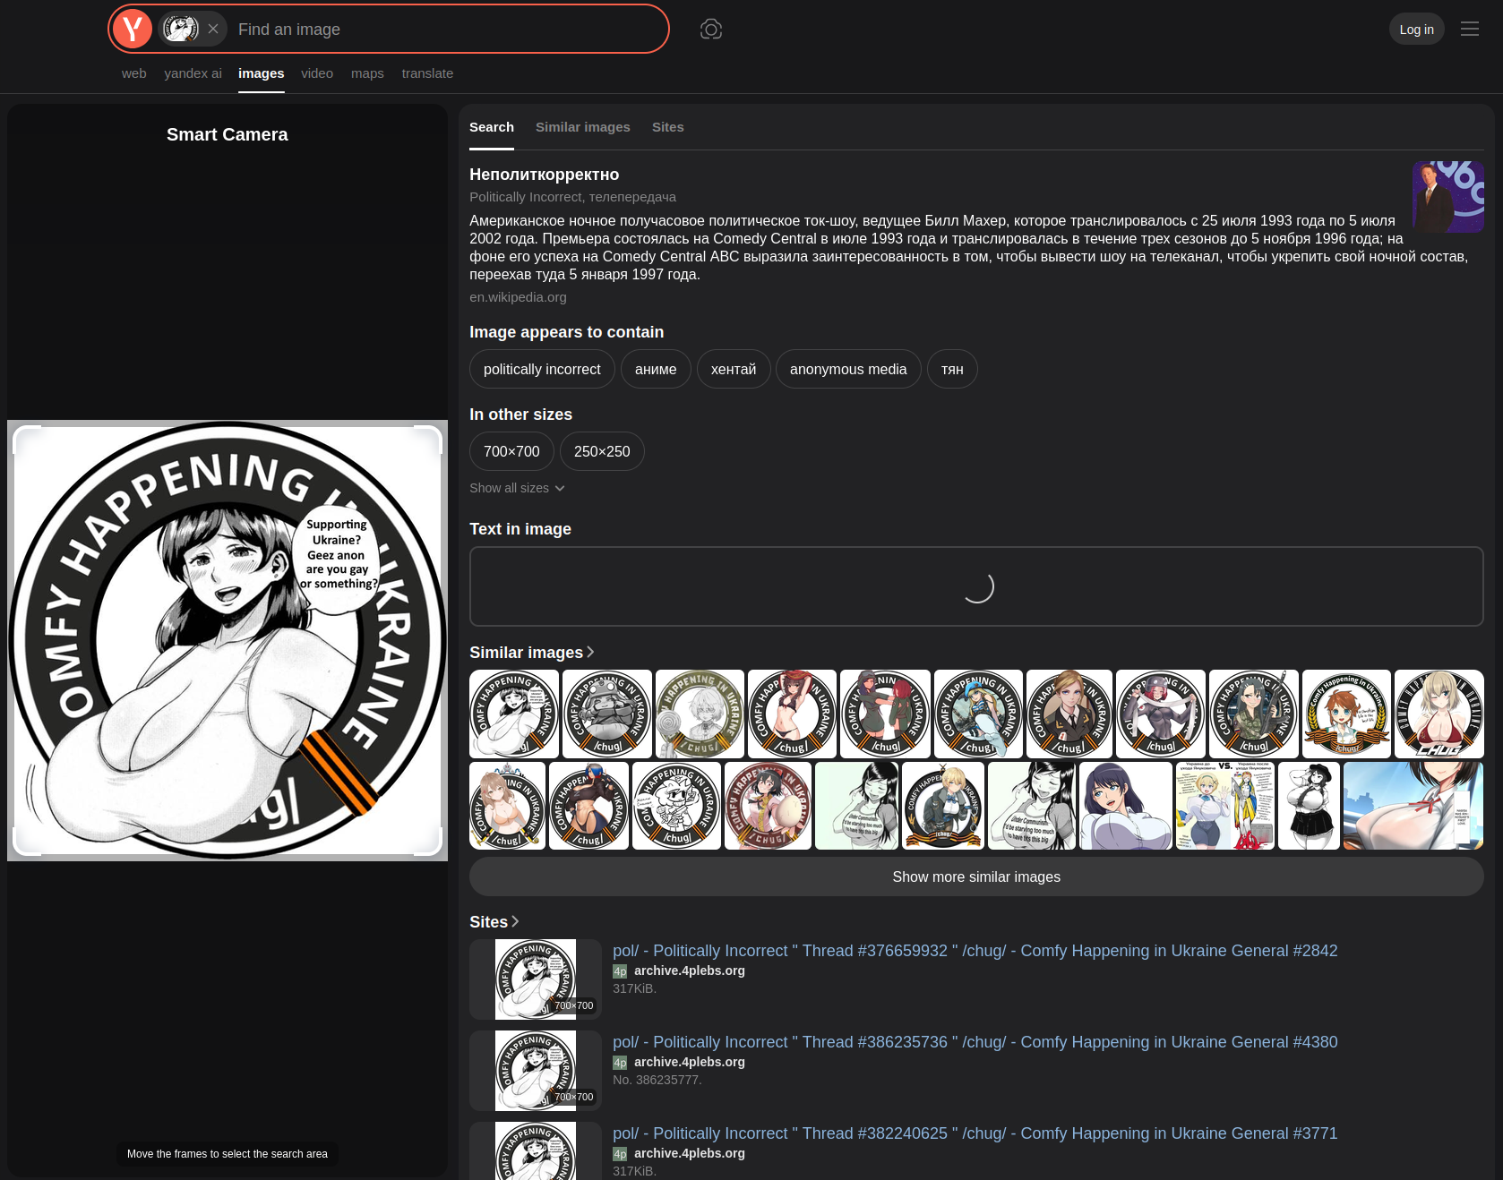
Task: Switch to the Sites tab
Action: pyautogui.click(x=668, y=127)
